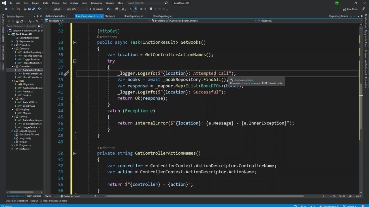Click the '1 reference' link above GetControllerActionNames
The width and height of the screenshot is (369, 207).
(106, 148)
